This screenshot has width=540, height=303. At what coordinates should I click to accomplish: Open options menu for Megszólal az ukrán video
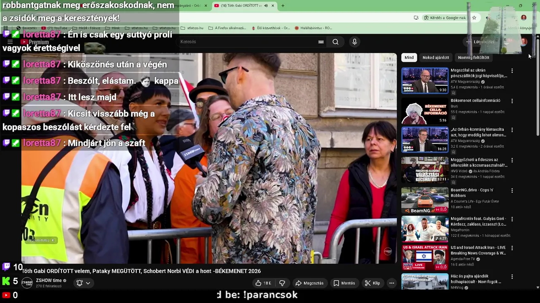coord(512,71)
